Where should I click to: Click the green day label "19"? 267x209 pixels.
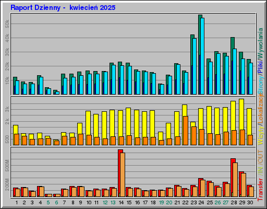pos(162,203)
